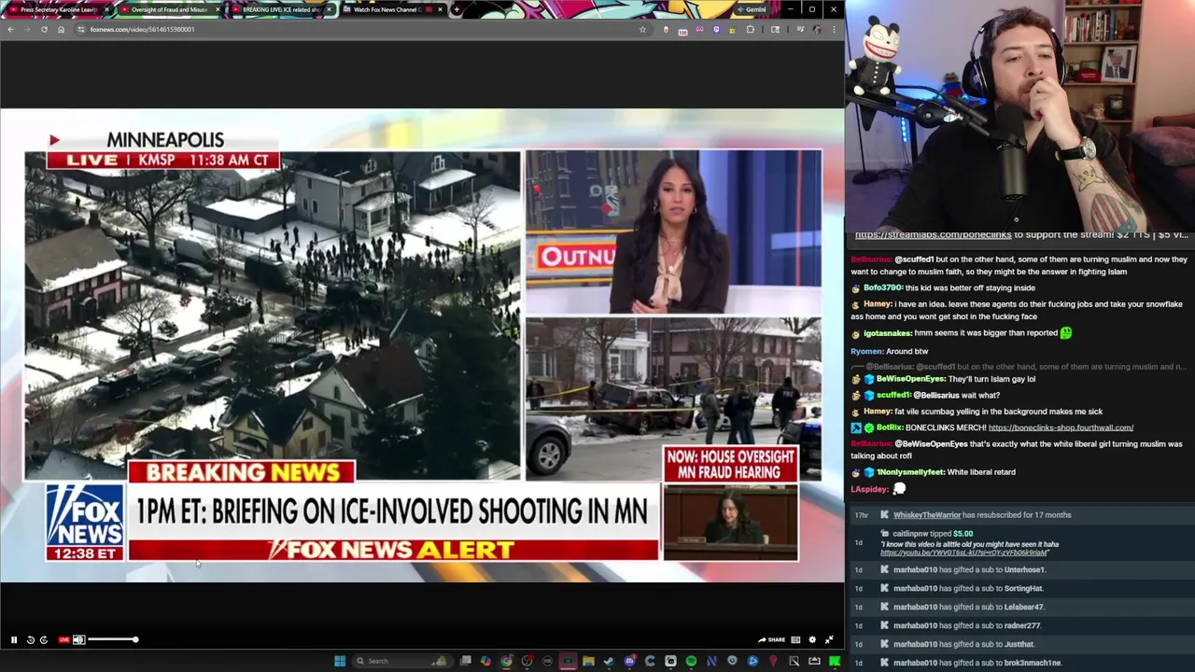The image size is (1195, 672).
Task: Rewind the video with the back-skip icon
Action: [30, 640]
